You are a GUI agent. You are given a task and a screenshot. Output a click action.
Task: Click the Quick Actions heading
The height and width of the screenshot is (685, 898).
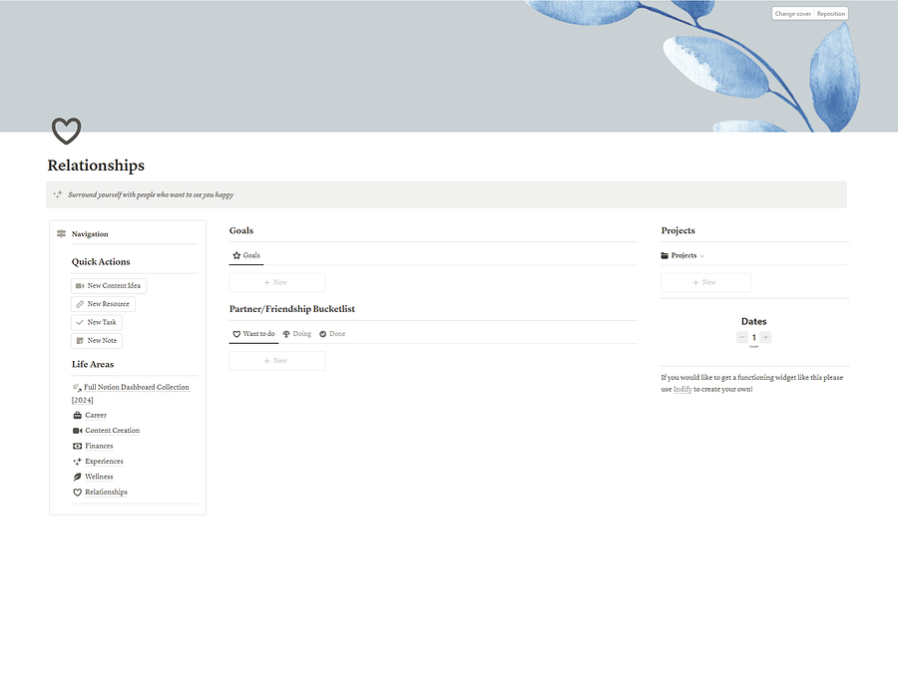click(101, 261)
